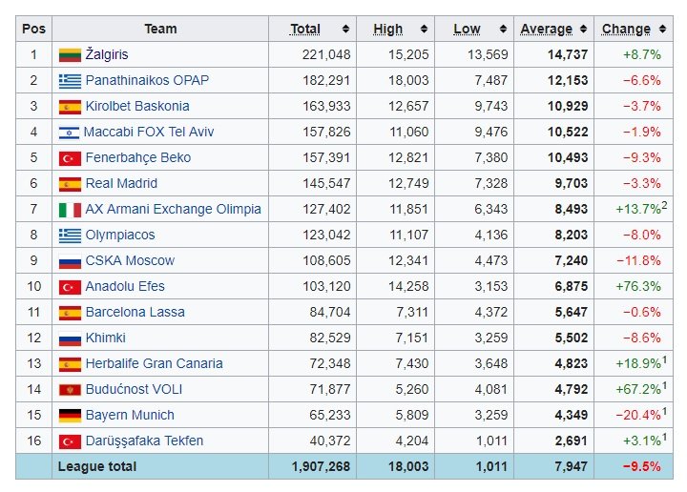
Task: Open footnote 1 next to +3.1%
Action: coord(664,437)
